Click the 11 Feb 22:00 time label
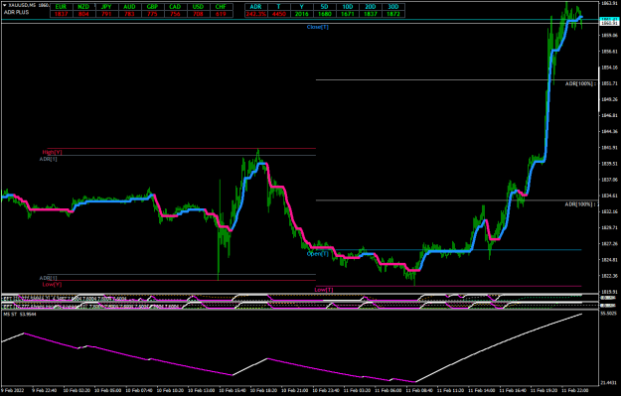621x396 pixels. coord(574,390)
